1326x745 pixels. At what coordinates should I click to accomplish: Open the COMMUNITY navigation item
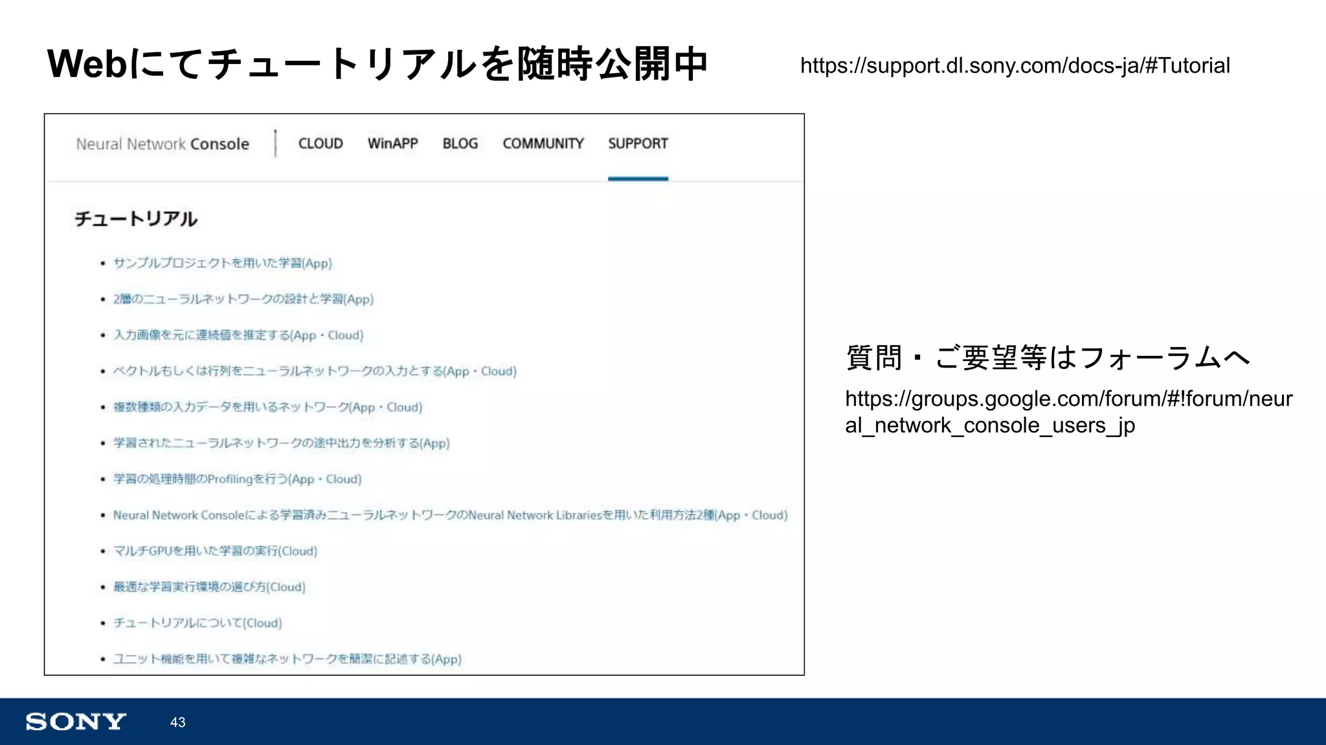point(543,144)
